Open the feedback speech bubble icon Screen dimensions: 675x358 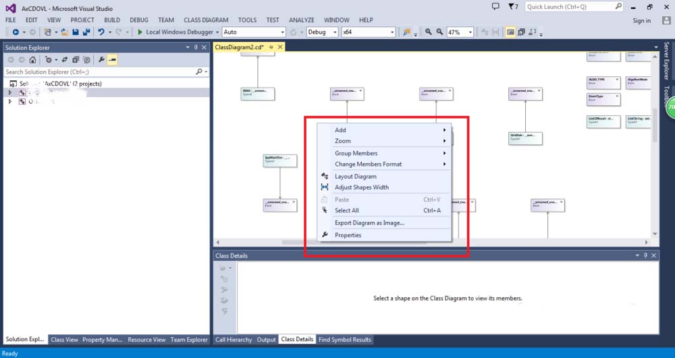[495, 6]
